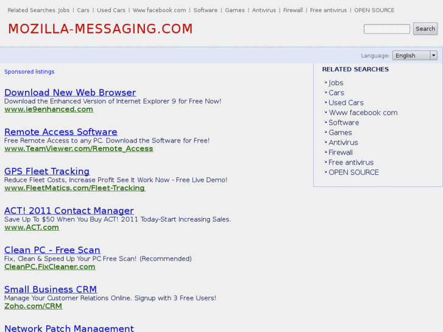Click the Fix, Clean & Speed Up description

(x=97, y=258)
